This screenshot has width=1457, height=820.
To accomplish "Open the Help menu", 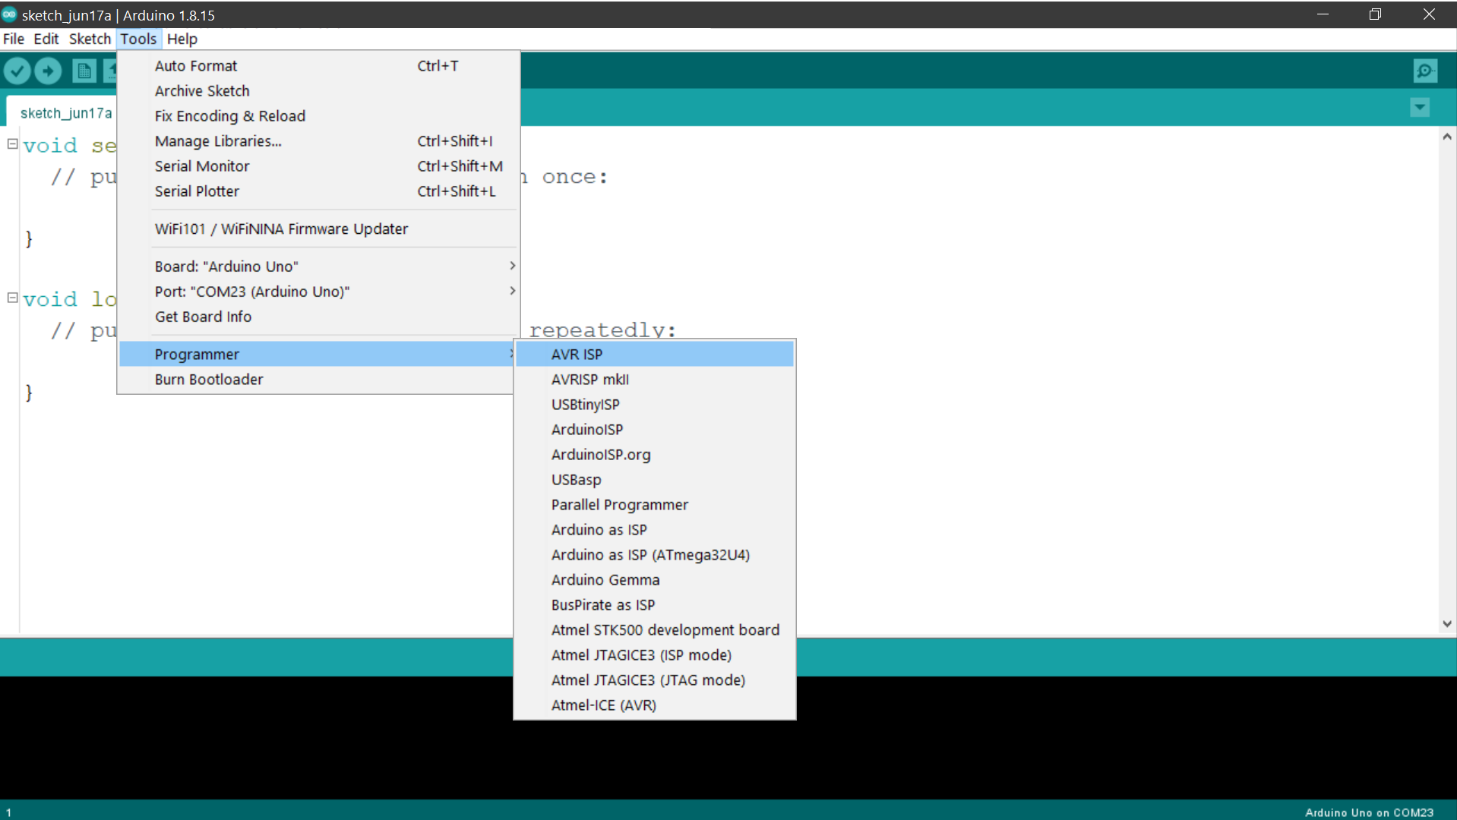I will click(x=182, y=39).
